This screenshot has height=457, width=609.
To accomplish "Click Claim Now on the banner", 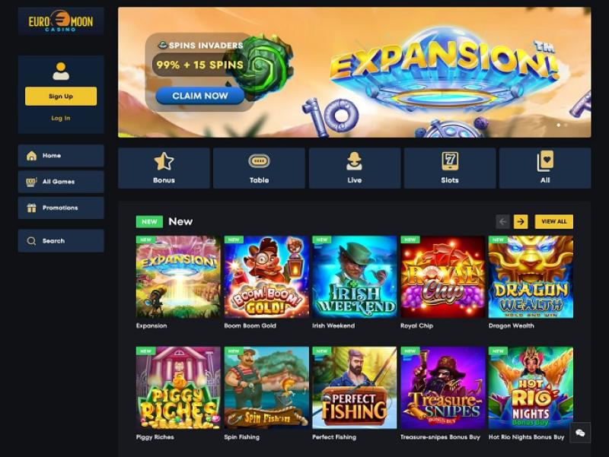I will pos(200,96).
